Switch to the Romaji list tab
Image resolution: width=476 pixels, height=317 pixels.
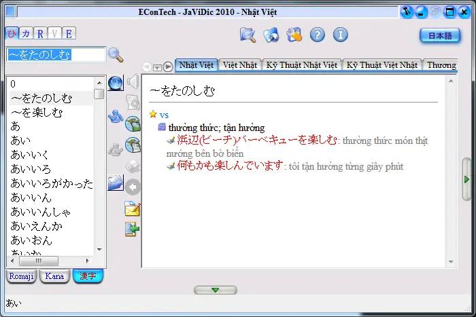[21, 276]
